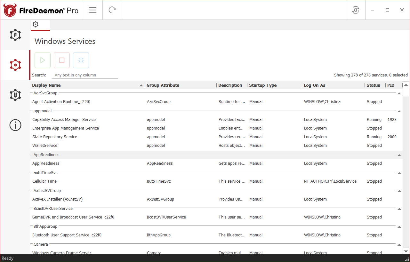Click the FireDaemon Pro logo
The height and width of the screenshot is (262, 410).
(41, 10)
